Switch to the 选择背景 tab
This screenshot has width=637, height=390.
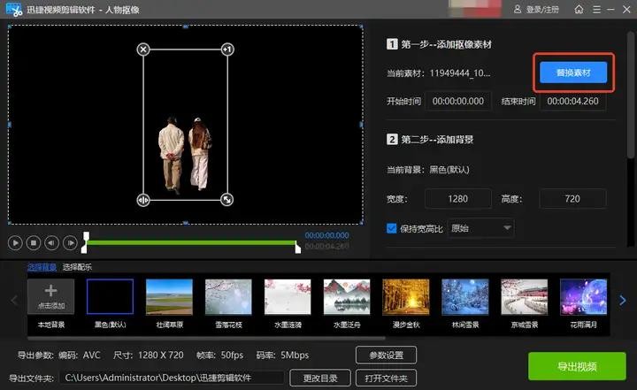point(42,267)
